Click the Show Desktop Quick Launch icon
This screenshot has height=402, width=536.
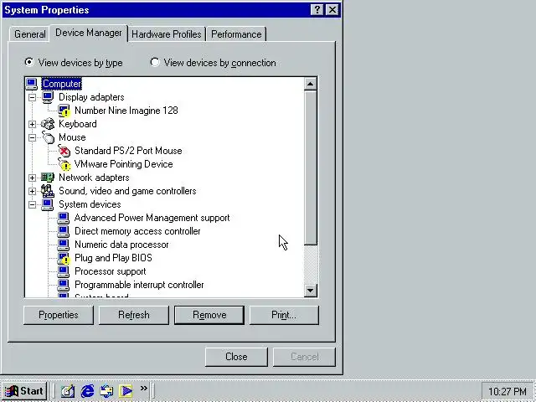(68, 391)
